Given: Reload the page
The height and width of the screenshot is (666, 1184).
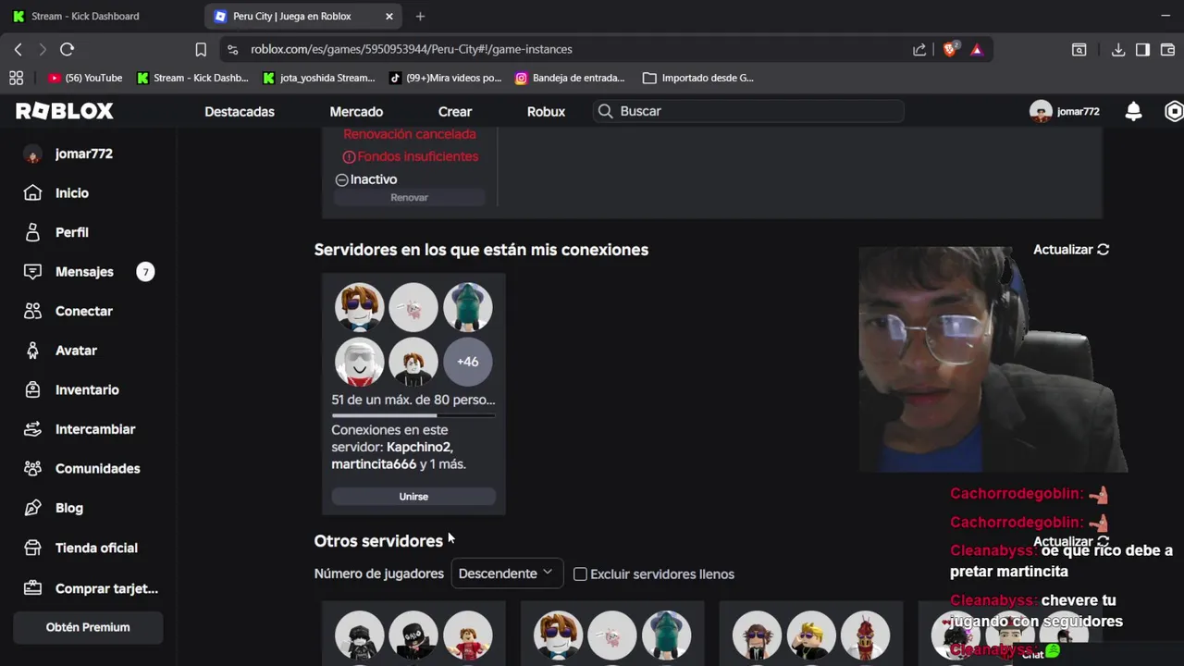Looking at the screenshot, I should (x=67, y=49).
